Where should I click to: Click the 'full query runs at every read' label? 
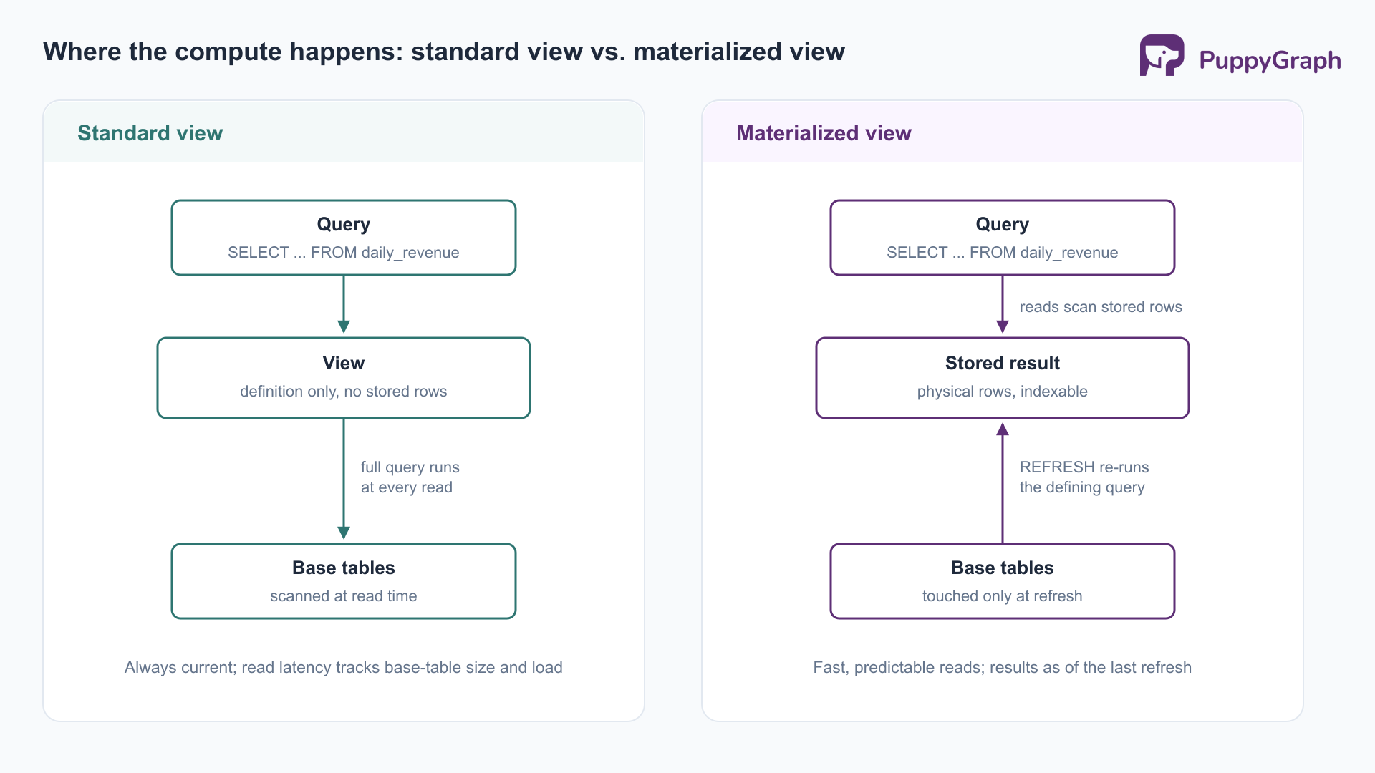[410, 477]
